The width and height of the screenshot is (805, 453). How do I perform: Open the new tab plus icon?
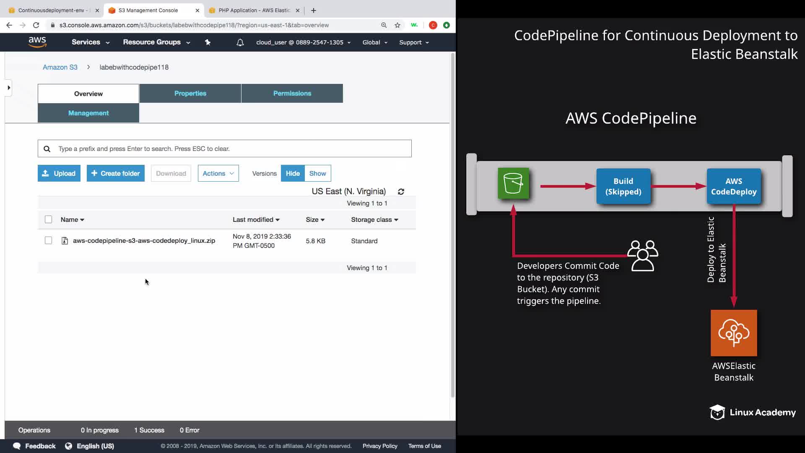tap(314, 10)
